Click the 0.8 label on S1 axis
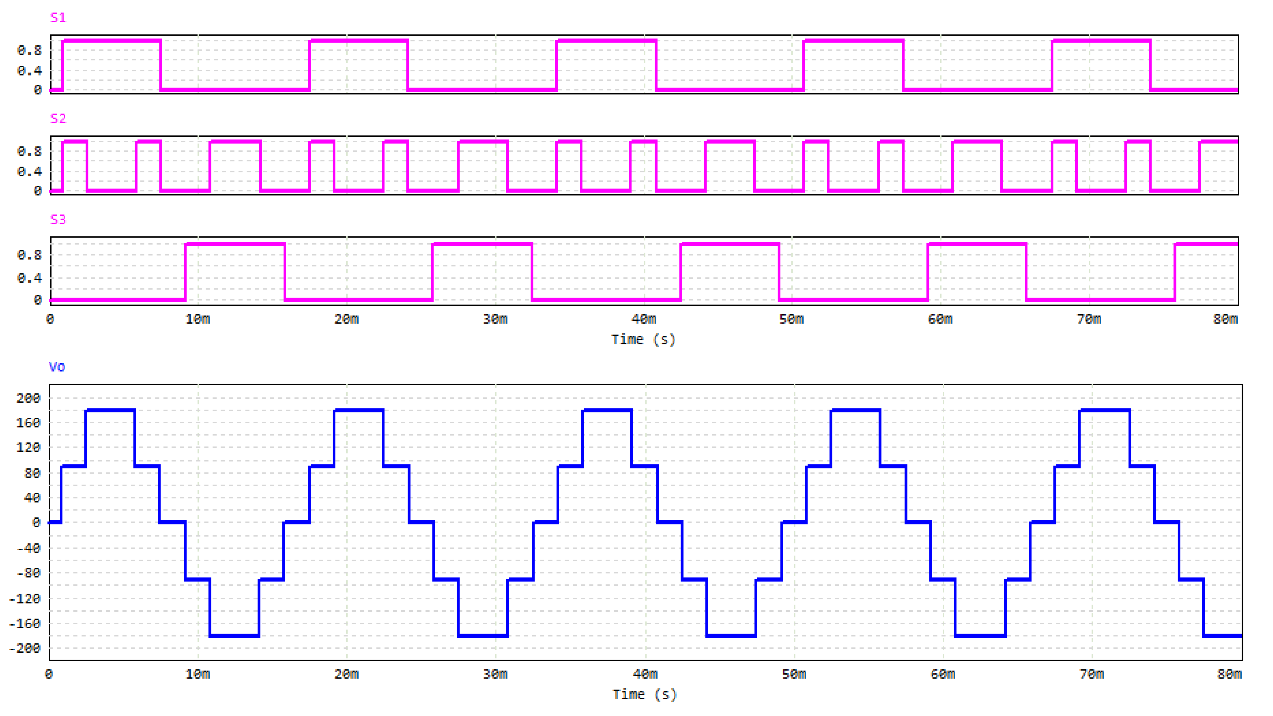The height and width of the screenshot is (716, 1273). (29, 50)
